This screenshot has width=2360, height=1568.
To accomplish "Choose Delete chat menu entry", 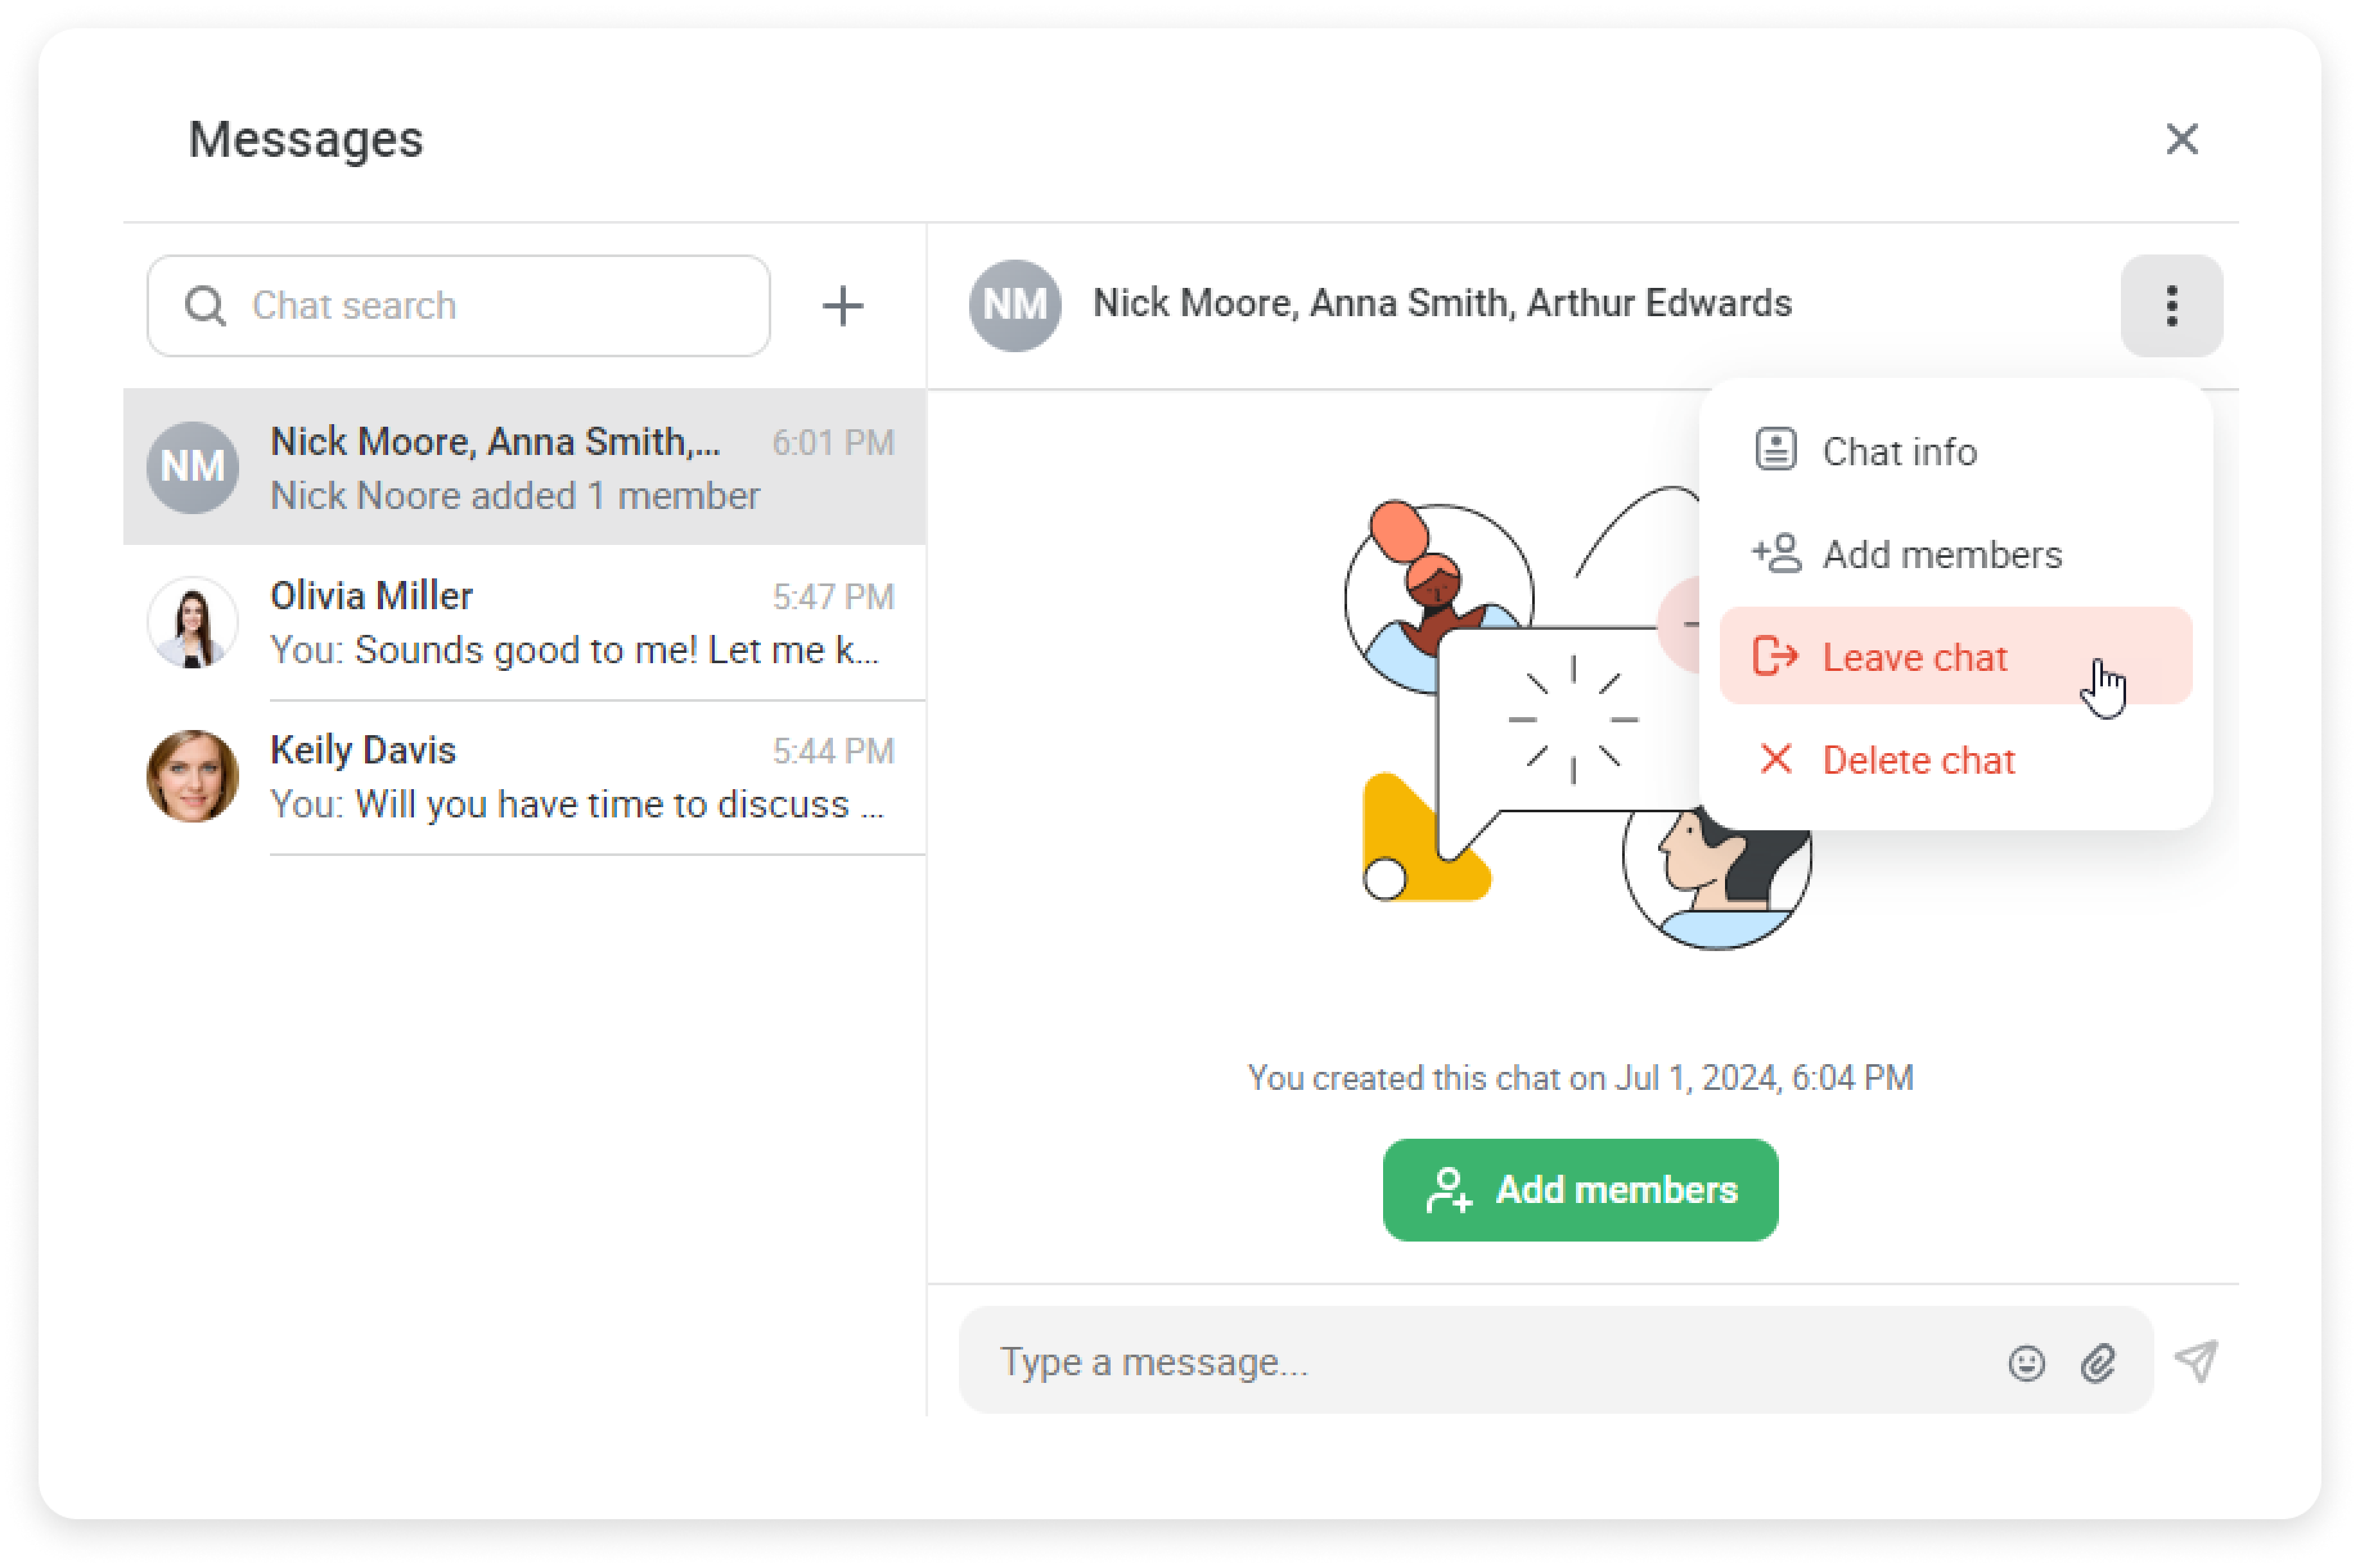I will click(1917, 761).
